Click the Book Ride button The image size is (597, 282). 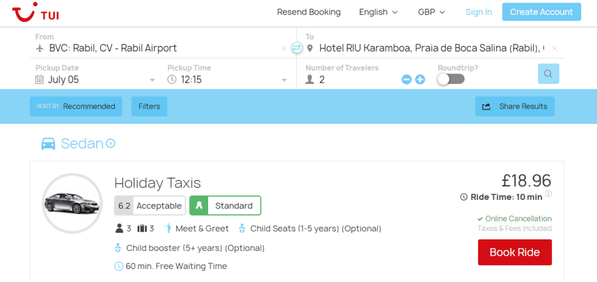514,252
